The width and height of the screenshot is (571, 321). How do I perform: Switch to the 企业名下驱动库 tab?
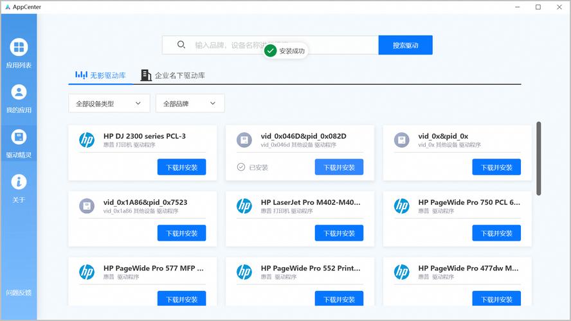click(172, 75)
